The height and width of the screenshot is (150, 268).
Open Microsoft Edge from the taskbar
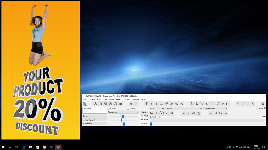coord(24,147)
